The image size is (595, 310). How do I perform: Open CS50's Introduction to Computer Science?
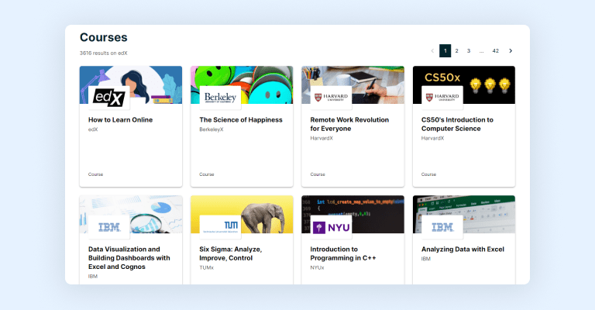point(457,124)
